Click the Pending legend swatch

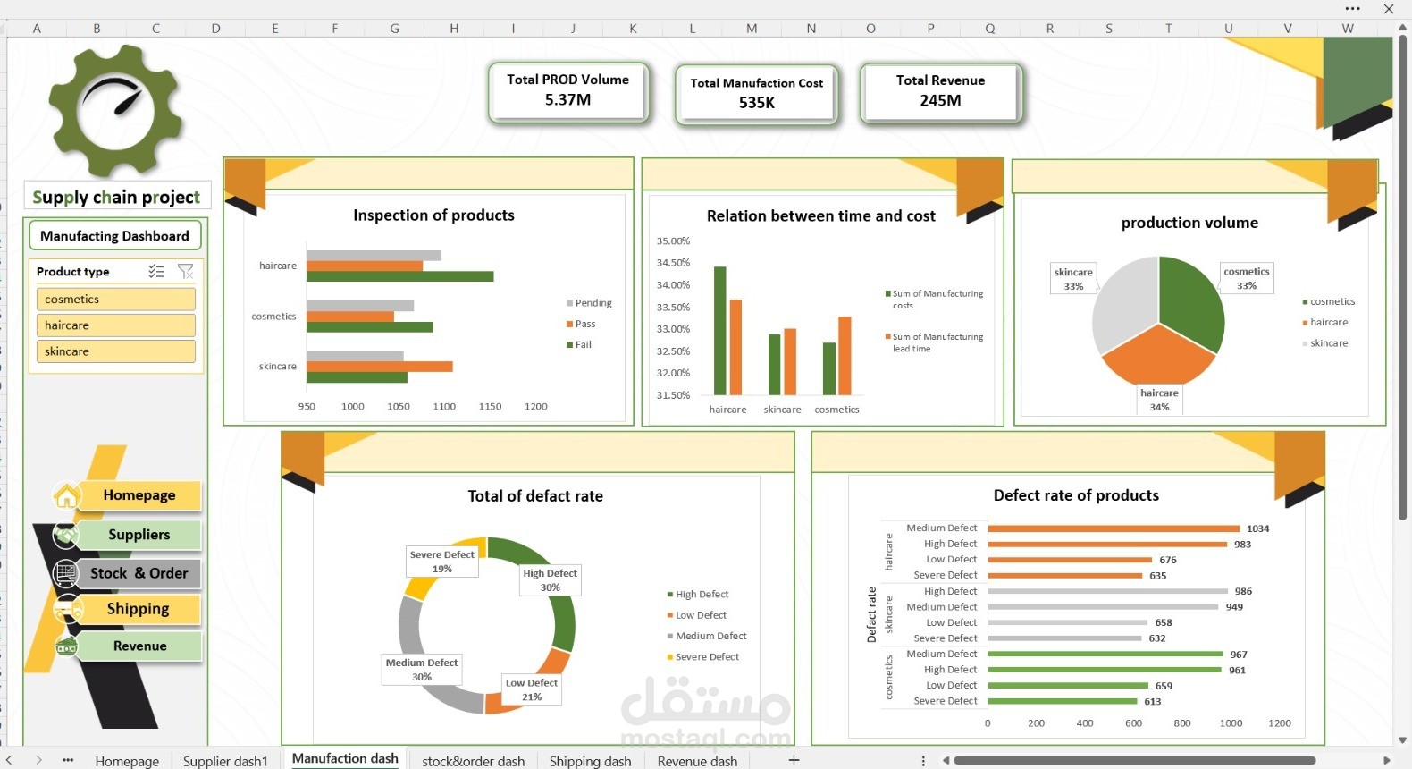[569, 303]
